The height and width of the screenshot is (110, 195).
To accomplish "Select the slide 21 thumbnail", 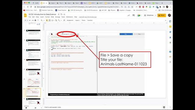I will click(x=33, y=92).
